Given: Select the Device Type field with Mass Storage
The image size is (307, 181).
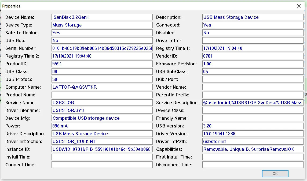Looking at the screenshot, I should pyautogui.click(x=102, y=25).
